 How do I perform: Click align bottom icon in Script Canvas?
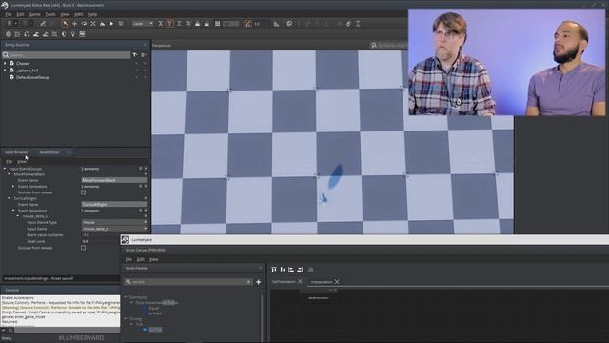click(x=283, y=270)
